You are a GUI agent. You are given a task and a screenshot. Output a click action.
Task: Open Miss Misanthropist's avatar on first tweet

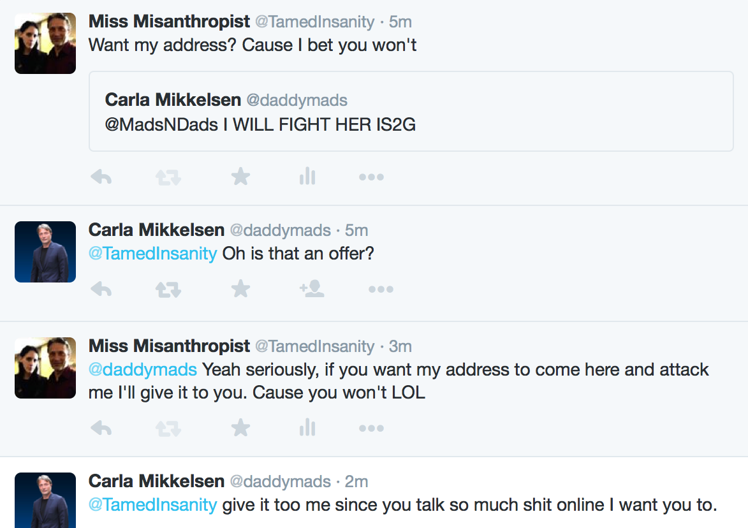pyautogui.click(x=45, y=43)
